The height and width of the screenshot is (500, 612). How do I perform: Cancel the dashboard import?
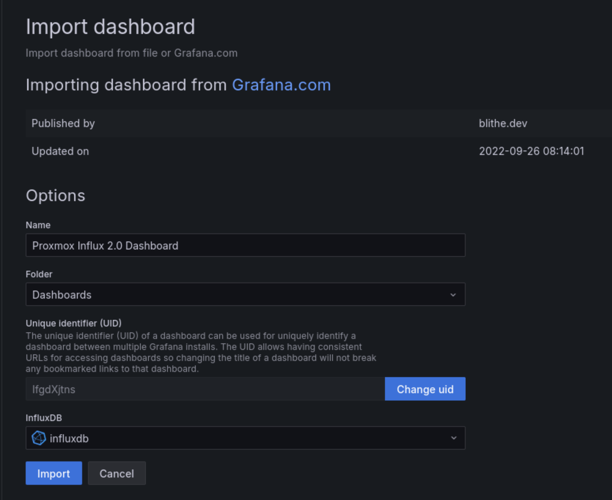pyautogui.click(x=116, y=473)
